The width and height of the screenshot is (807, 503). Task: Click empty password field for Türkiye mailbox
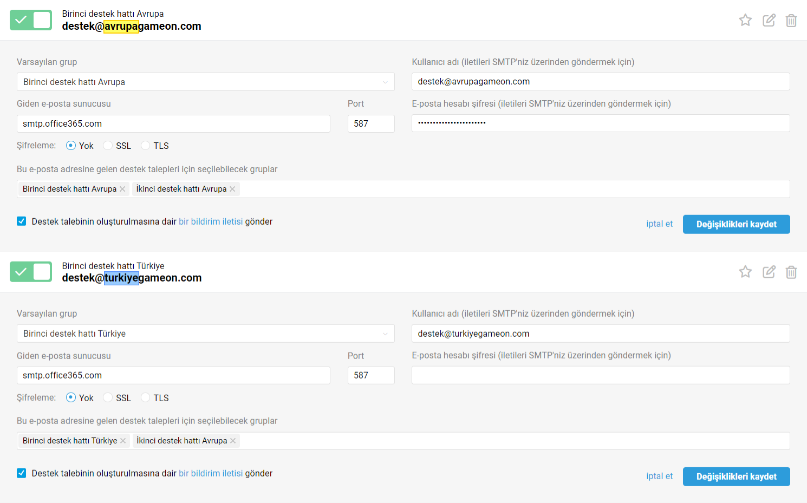pos(600,375)
